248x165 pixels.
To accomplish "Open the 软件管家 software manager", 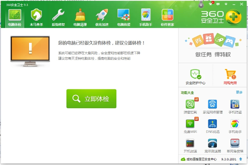I will 167,18.
